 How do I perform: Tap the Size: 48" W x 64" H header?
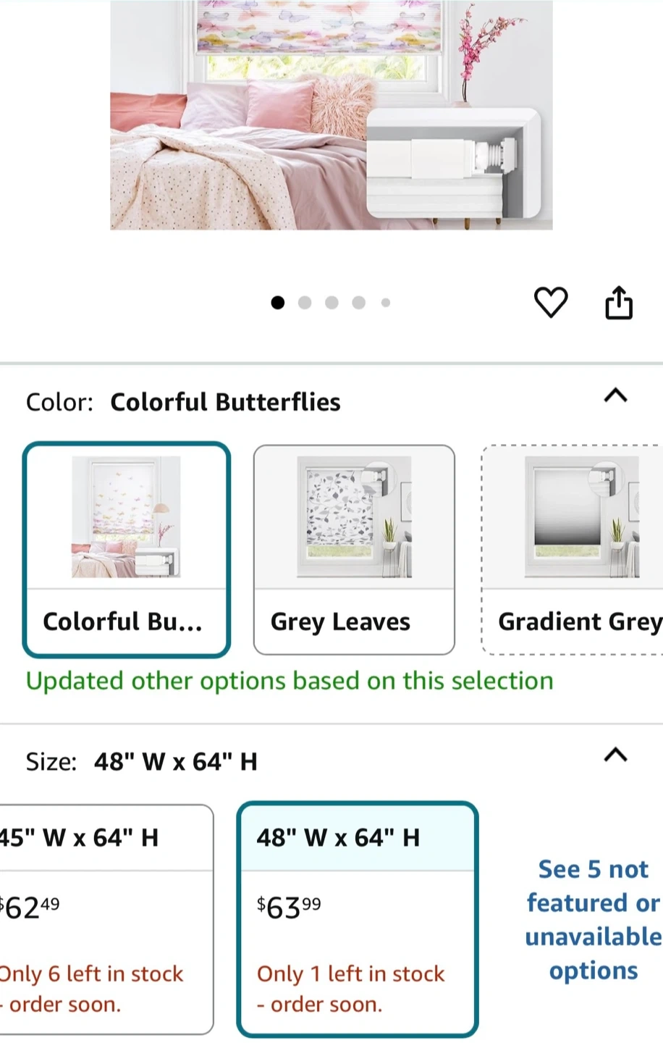pos(142,762)
